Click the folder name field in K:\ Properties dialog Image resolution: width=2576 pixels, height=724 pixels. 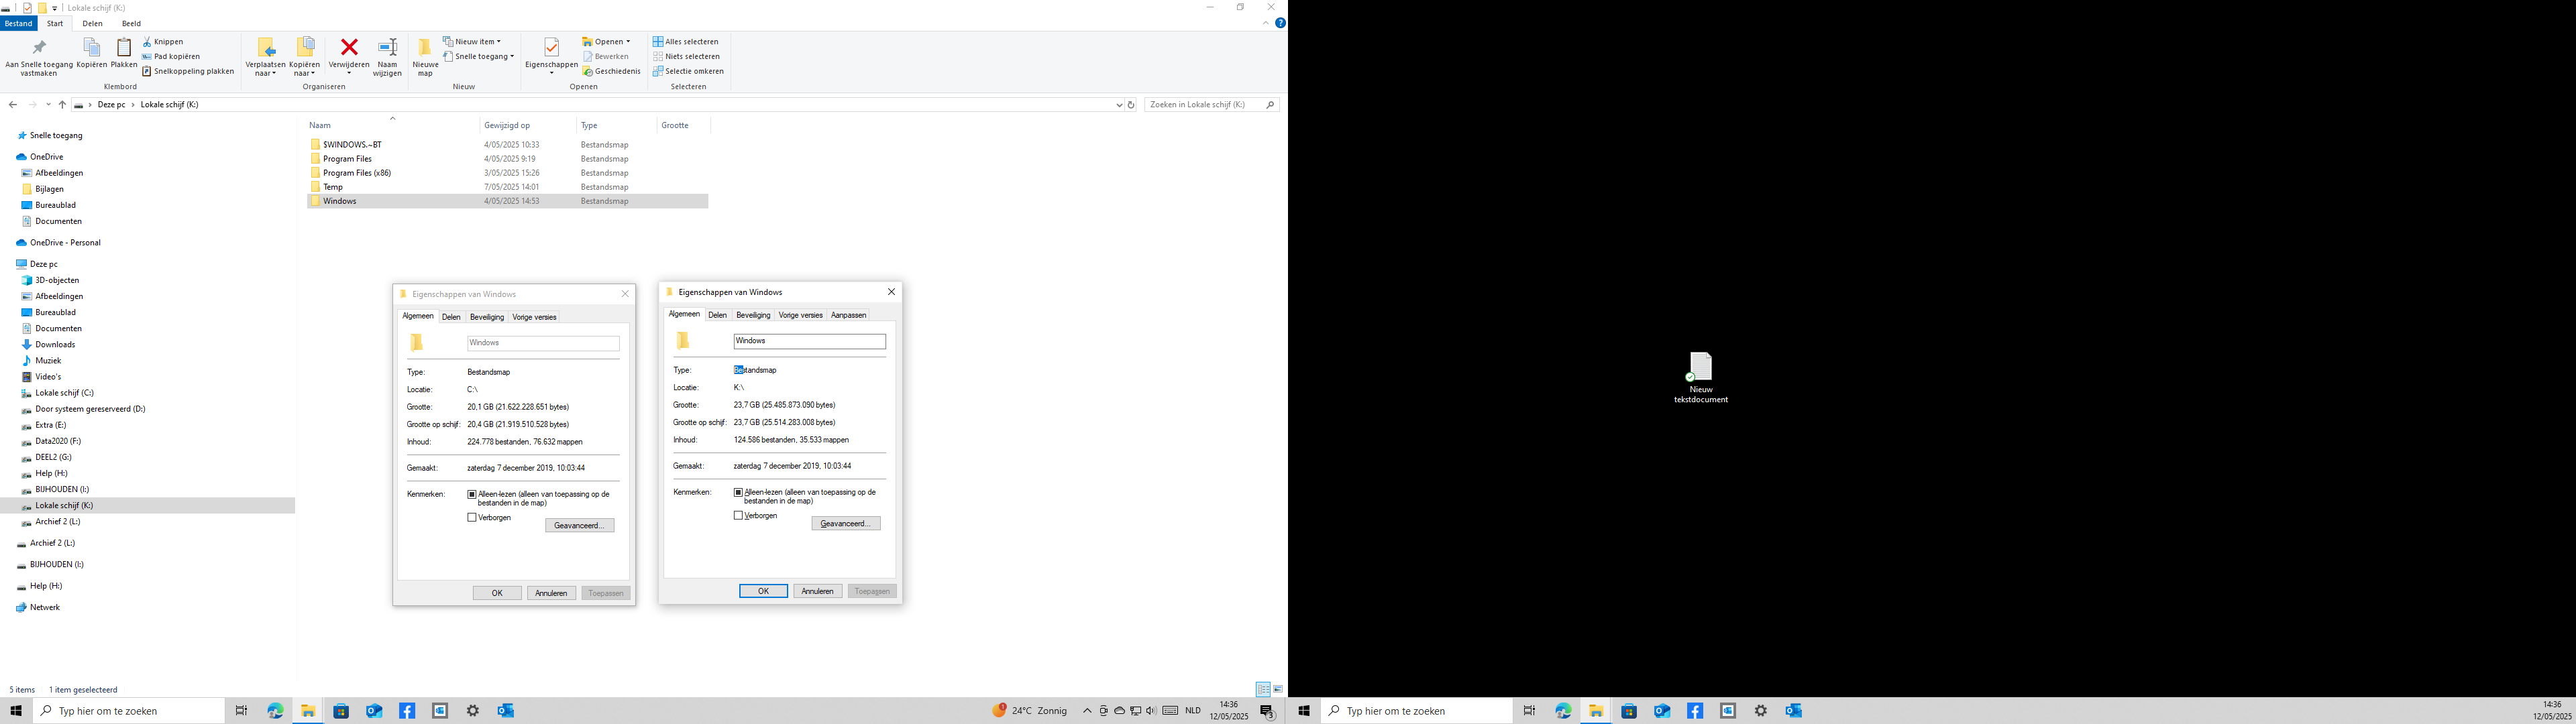pyautogui.click(x=809, y=341)
